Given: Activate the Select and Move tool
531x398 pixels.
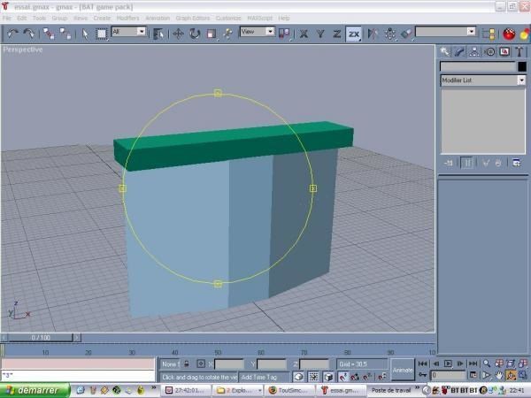Looking at the screenshot, I should [x=178, y=34].
